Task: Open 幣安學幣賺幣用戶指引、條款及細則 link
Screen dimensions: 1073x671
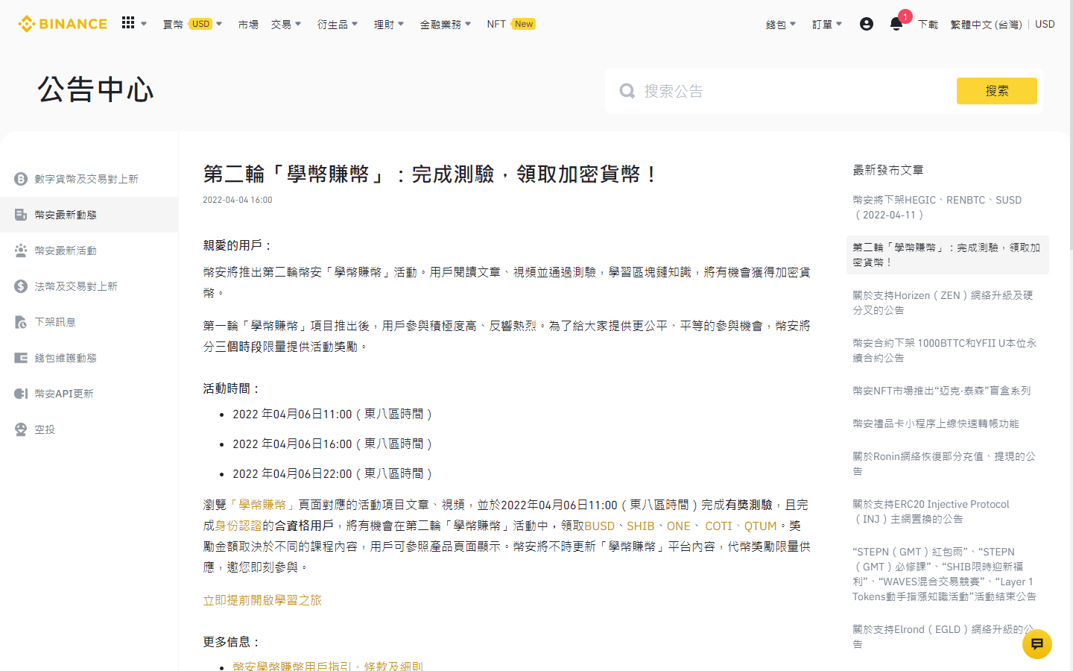Action: coord(328,665)
